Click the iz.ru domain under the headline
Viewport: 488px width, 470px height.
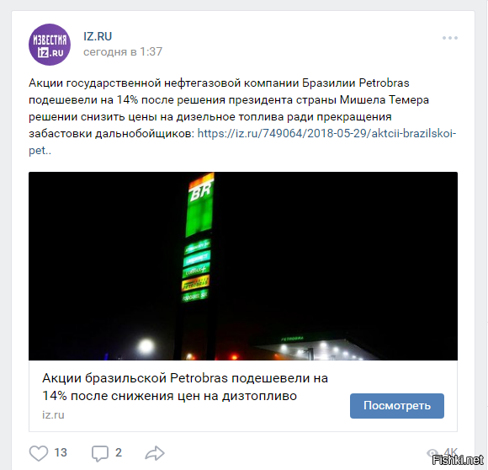coord(53,415)
